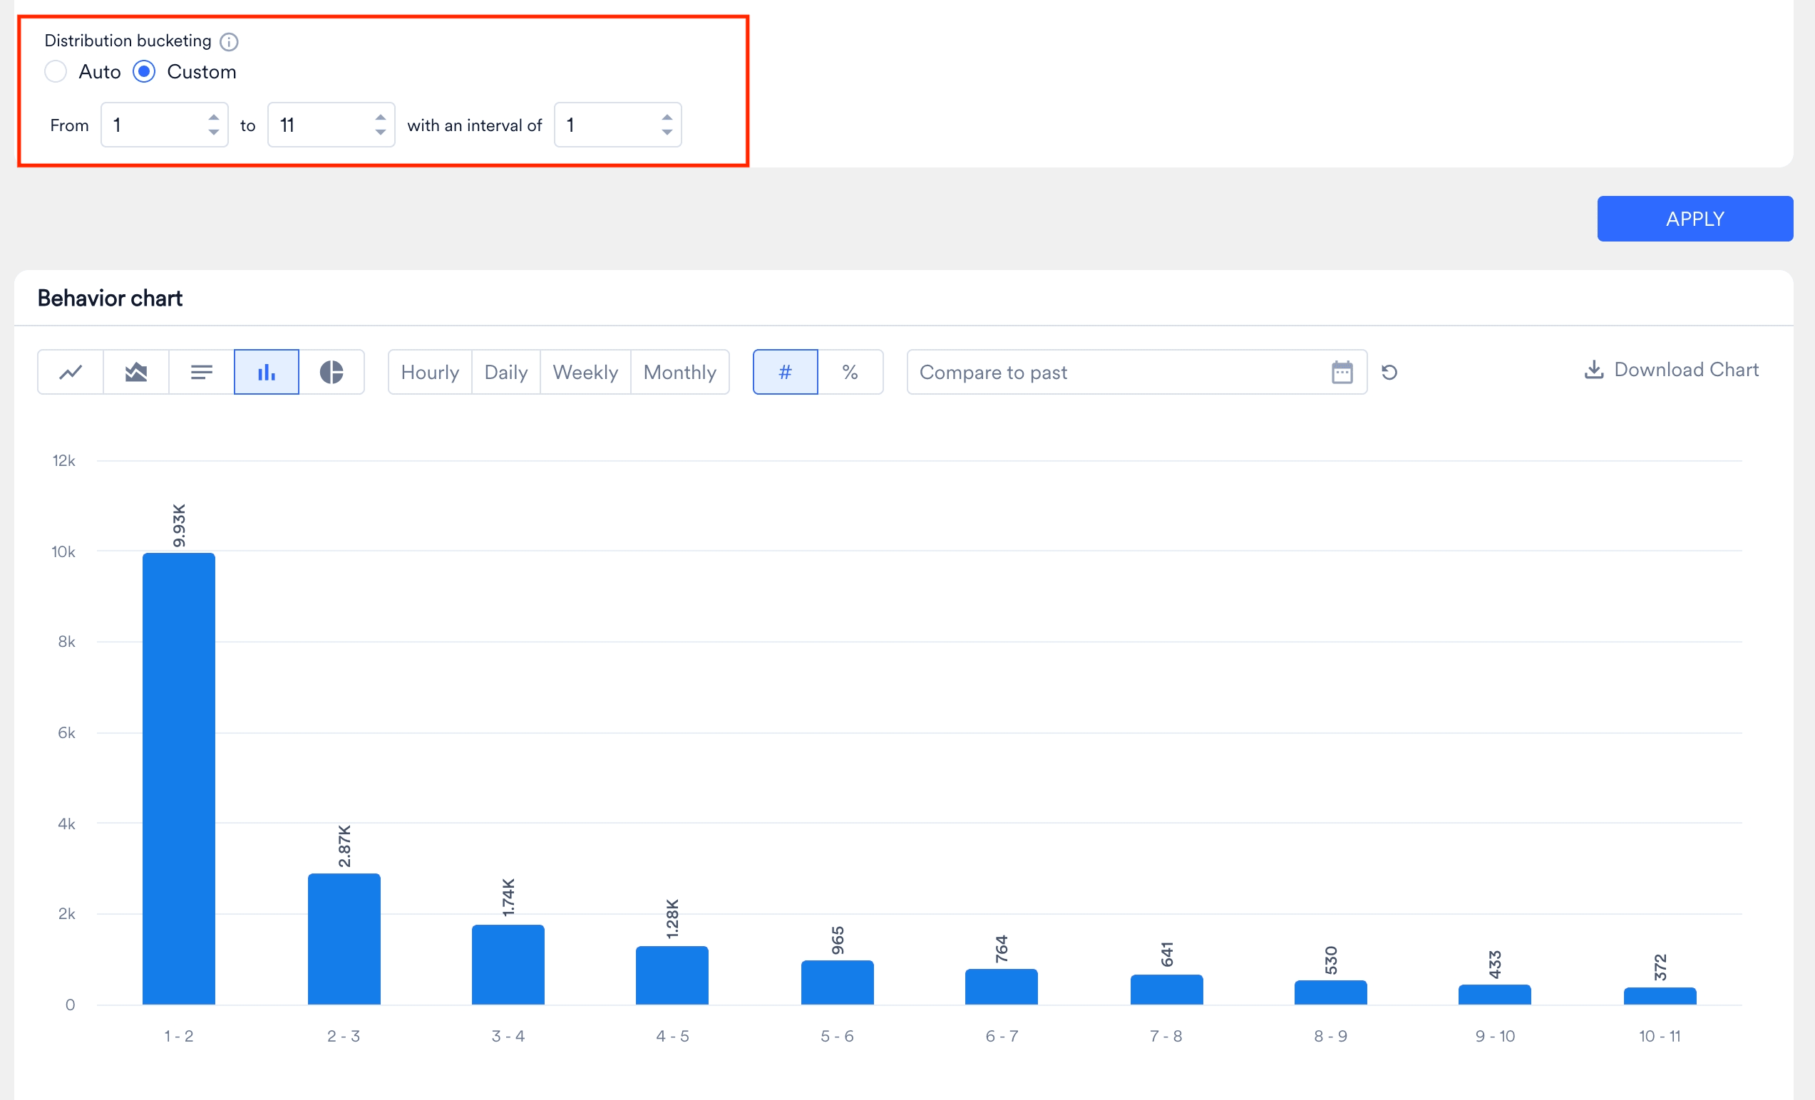Click the 1 - 2 x-axis label

coord(178,1036)
